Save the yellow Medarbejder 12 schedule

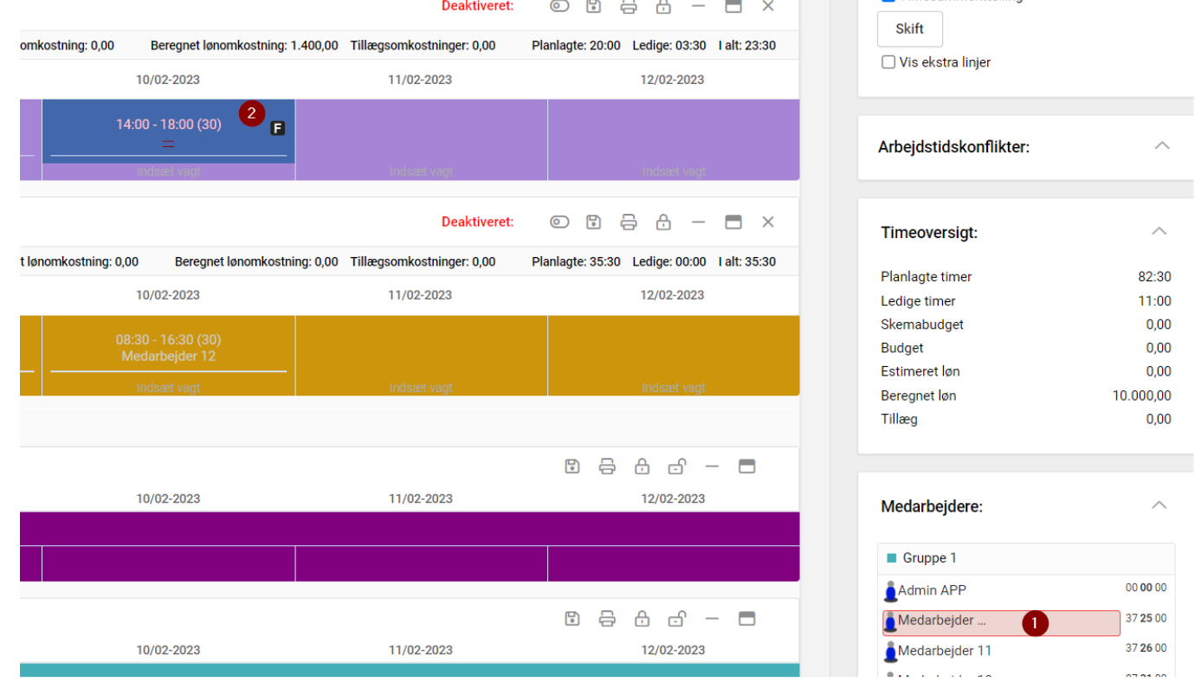click(593, 222)
